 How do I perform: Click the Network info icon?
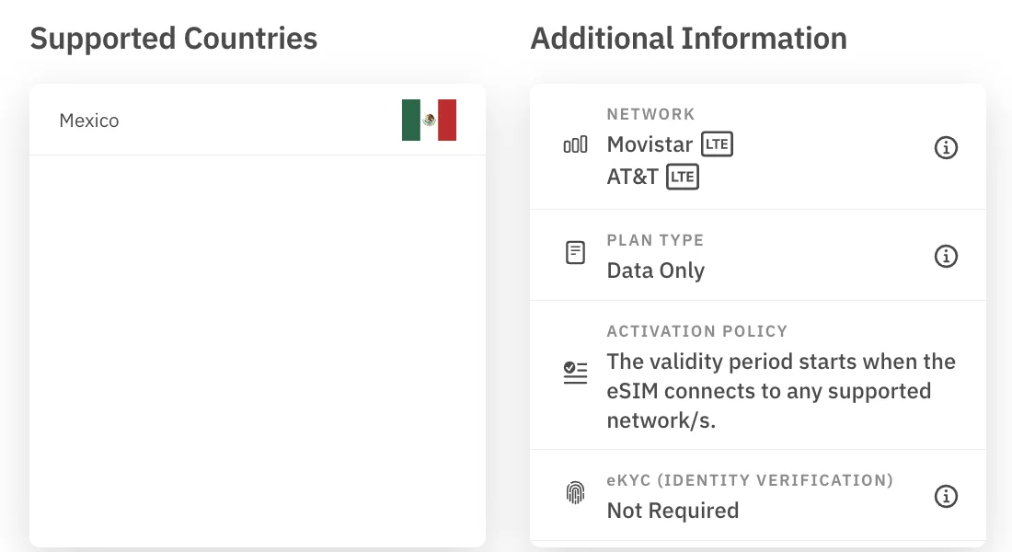click(946, 148)
